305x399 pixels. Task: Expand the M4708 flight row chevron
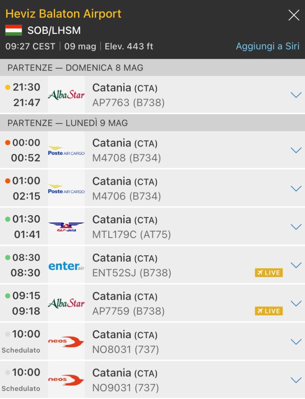296,150
